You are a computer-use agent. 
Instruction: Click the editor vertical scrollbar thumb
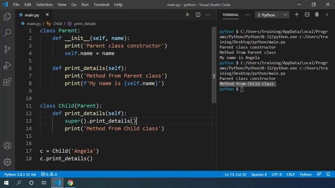pos(214,65)
